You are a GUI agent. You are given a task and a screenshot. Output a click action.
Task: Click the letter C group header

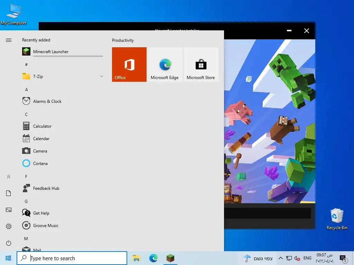(x=26, y=115)
